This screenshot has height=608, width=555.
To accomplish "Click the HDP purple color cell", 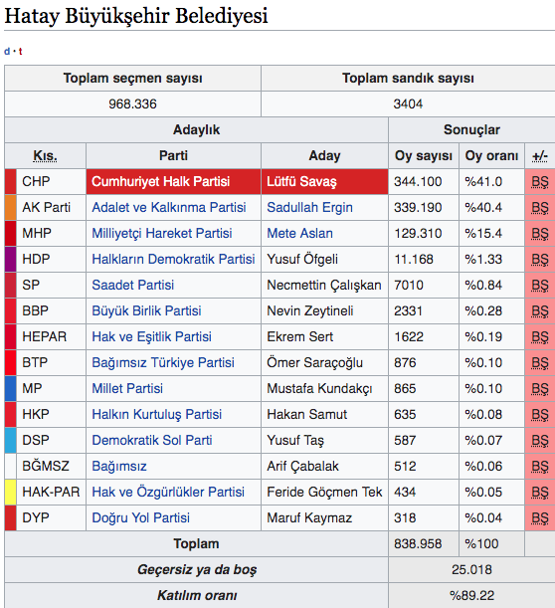I will (11, 259).
